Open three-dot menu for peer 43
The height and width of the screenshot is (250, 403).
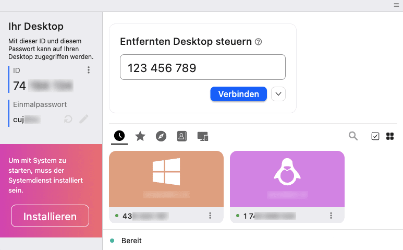(x=210, y=216)
